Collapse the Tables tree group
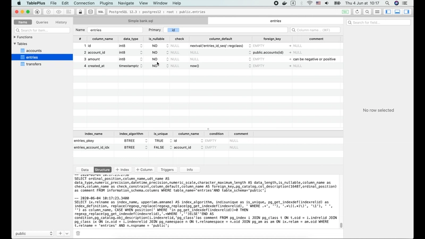 point(15,44)
